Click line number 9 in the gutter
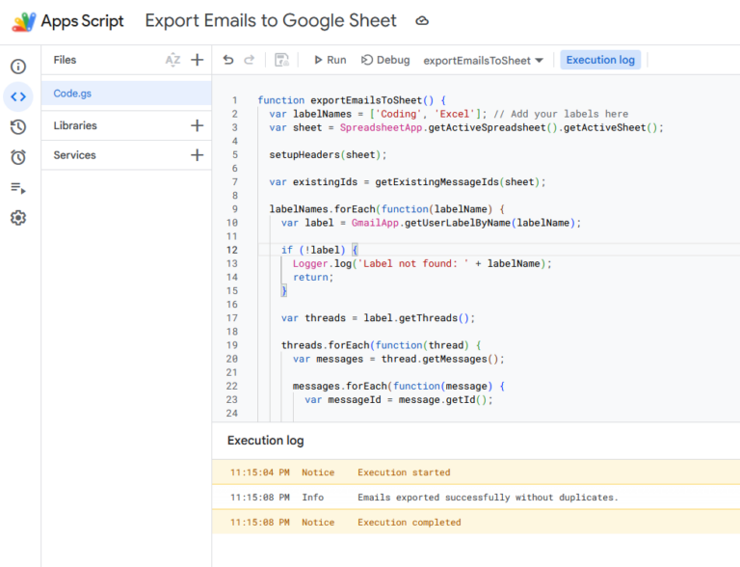Screen dimensions: 740x567 point(234,209)
